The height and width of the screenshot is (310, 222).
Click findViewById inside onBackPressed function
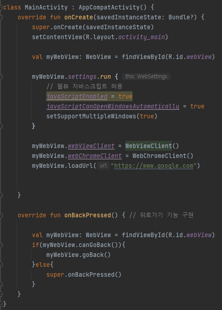coord(143,235)
